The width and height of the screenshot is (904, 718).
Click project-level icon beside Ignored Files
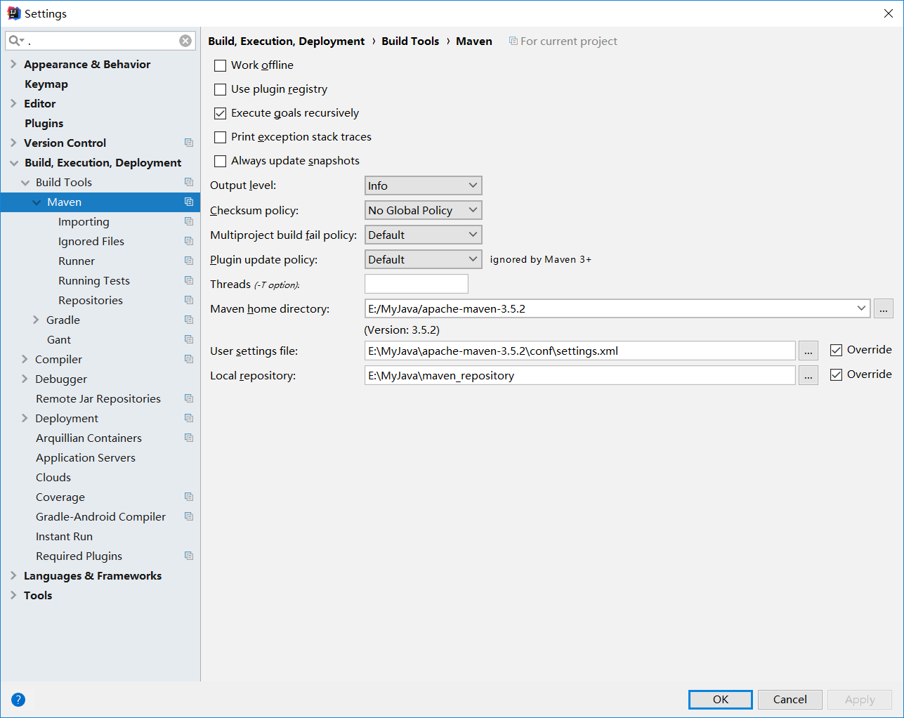189,241
